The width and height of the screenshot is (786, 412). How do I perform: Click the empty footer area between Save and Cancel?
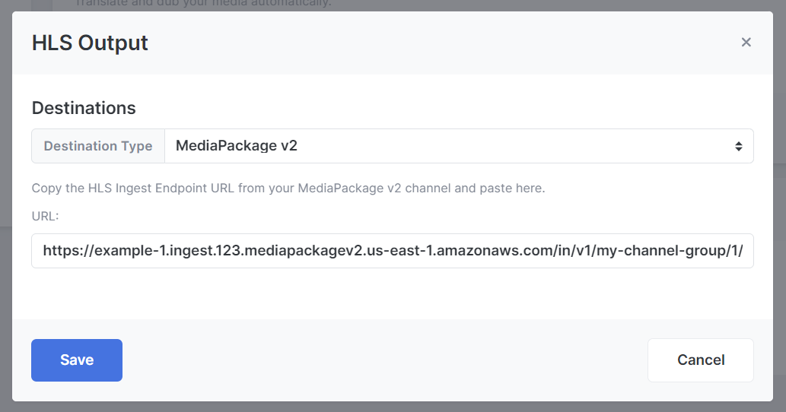[385, 360]
